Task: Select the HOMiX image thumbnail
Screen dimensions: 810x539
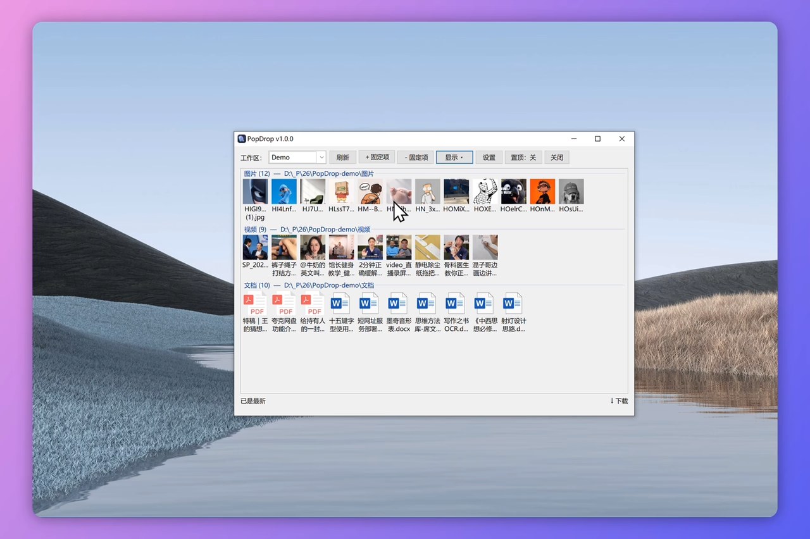Action: 456,192
